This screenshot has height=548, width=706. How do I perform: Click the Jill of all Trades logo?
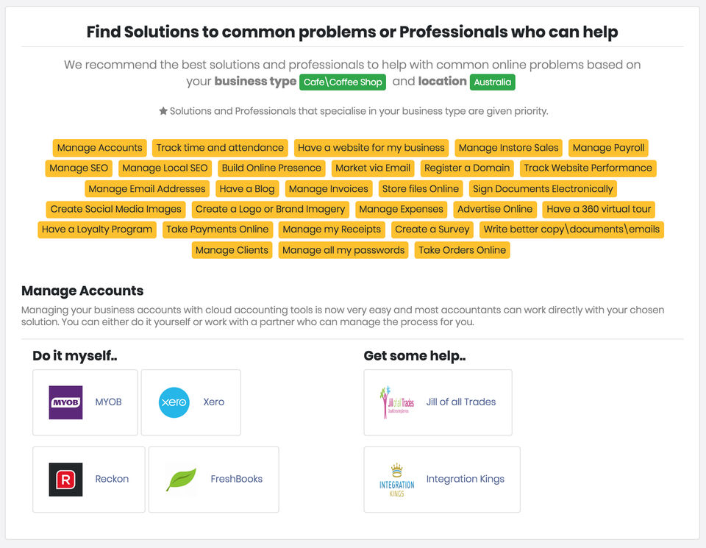click(x=397, y=402)
